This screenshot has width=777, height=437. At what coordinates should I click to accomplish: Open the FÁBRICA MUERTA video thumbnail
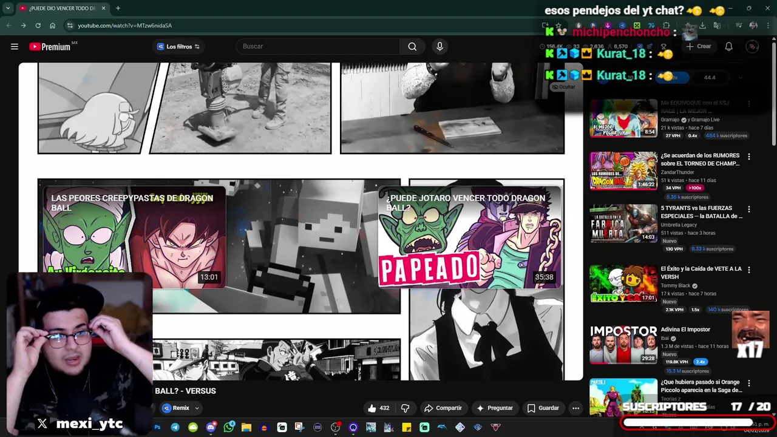[x=623, y=223]
